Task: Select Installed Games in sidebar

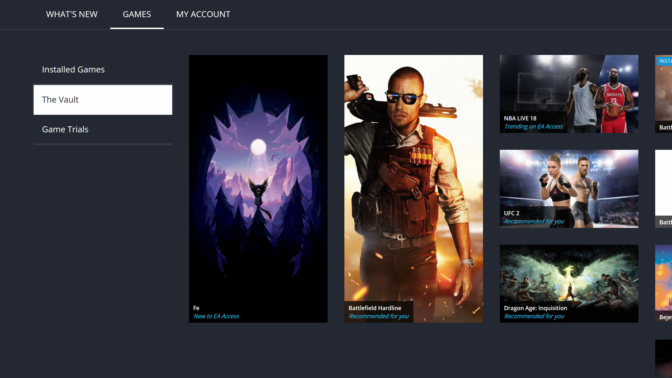Action: pos(73,70)
